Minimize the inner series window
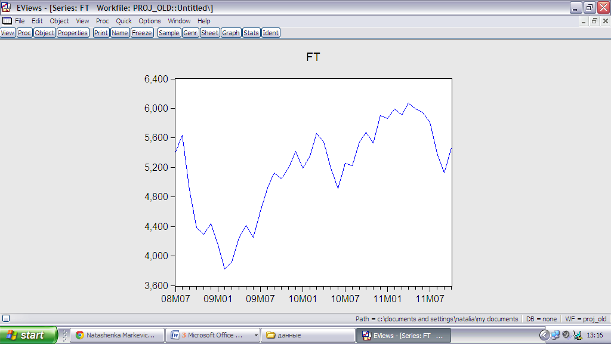 (584, 21)
